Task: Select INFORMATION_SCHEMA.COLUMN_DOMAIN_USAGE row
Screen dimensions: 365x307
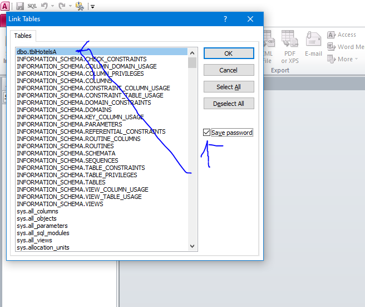Action: pyautogui.click(x=102, y=66)
